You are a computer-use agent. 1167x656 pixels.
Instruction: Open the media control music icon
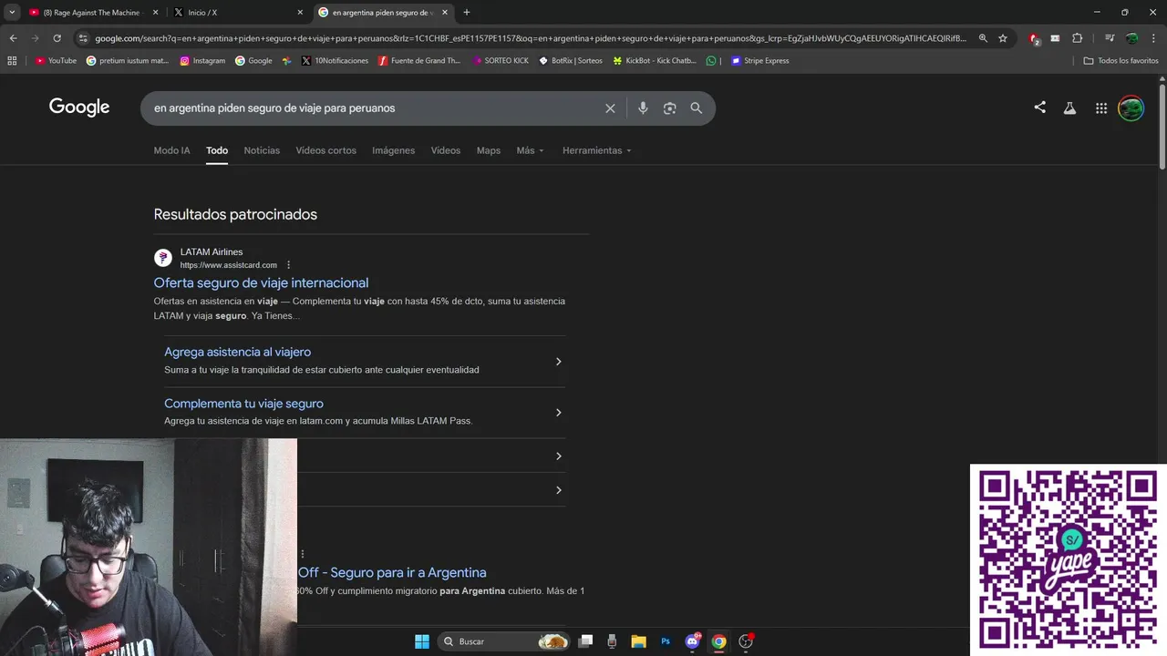coord(1110,38)
